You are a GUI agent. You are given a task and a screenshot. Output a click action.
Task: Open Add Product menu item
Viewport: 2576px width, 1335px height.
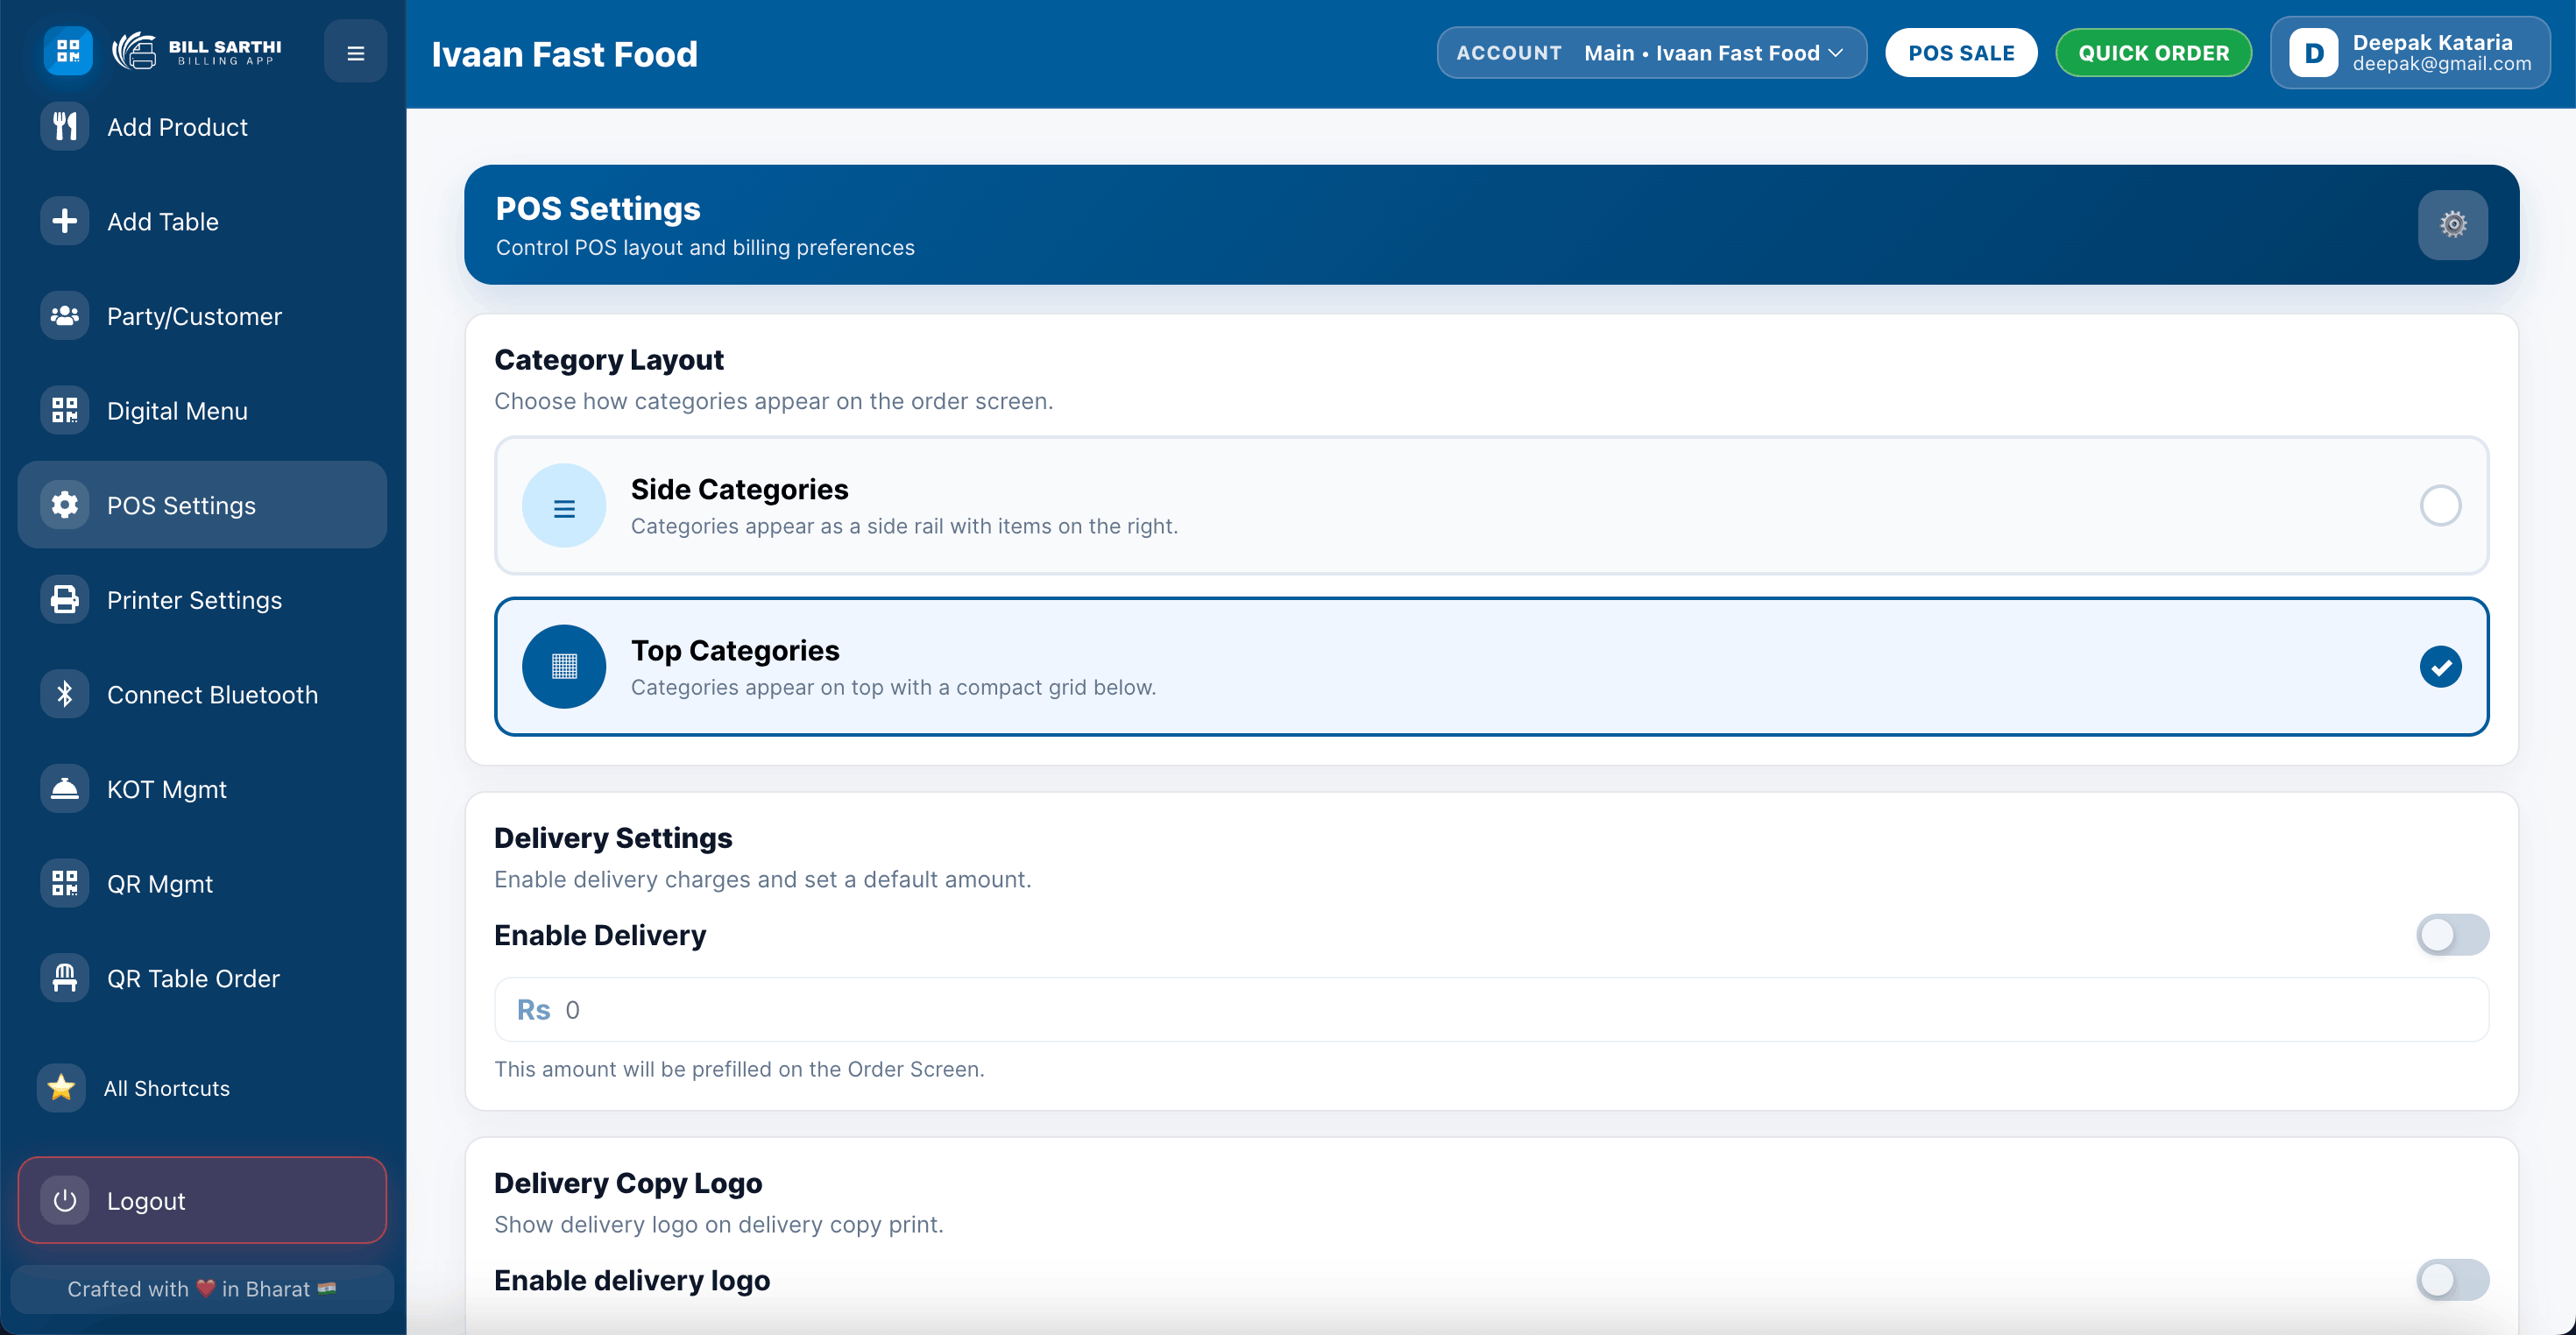[202, 127]
